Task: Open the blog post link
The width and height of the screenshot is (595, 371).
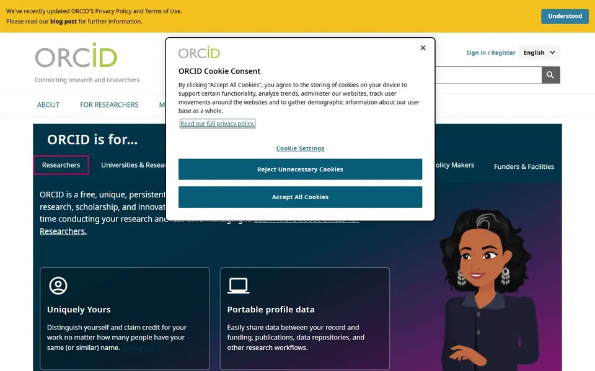Action: pyautogui.click(x=63, y=22)
